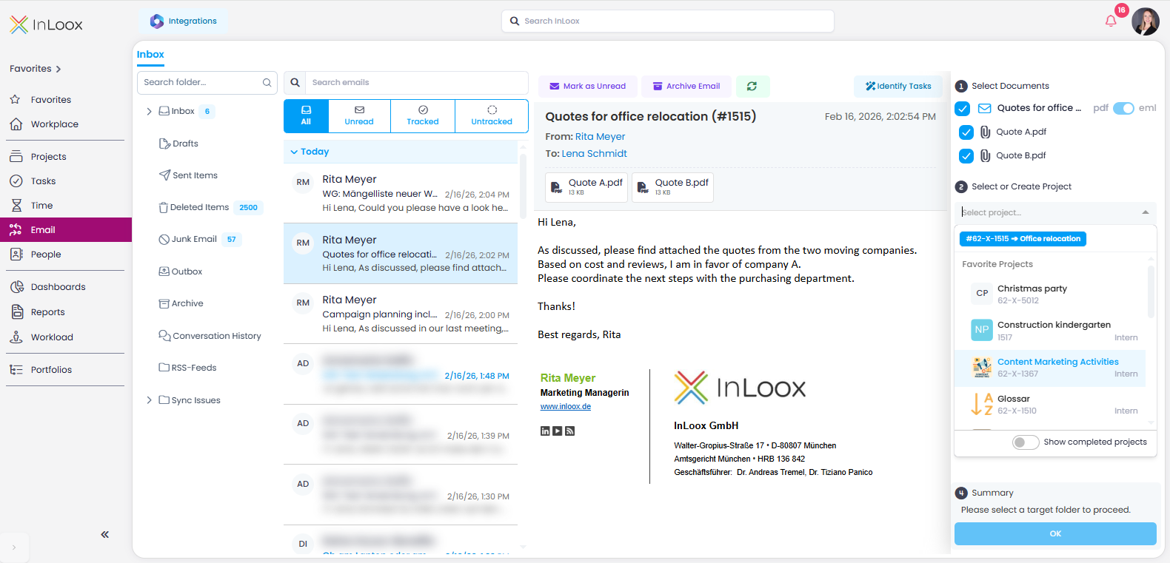Focus the Search folder field
This screenshot has height=563, width=1170.
coord(207,83)
